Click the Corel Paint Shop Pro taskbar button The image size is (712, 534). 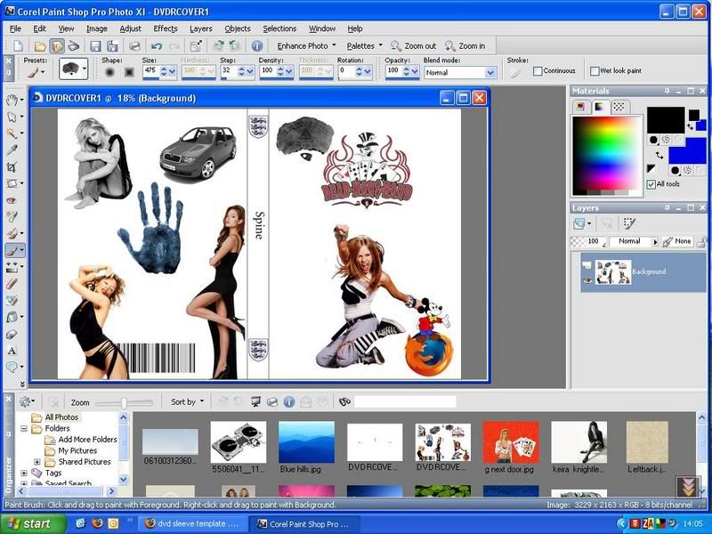coord(304,523)
